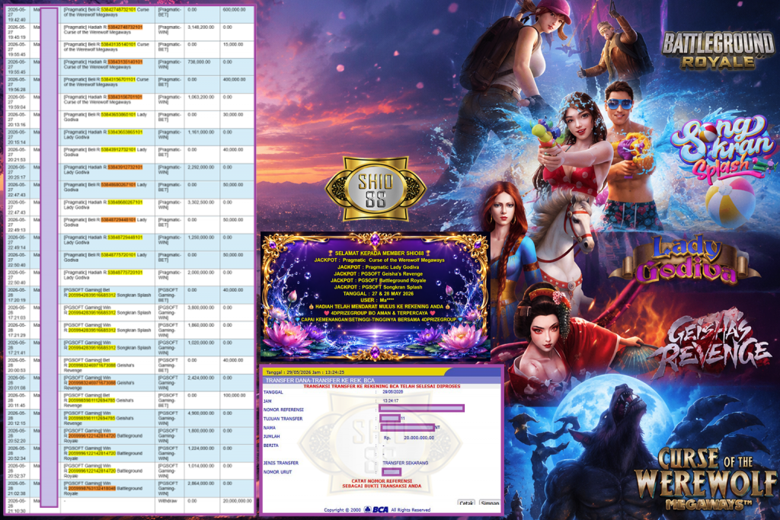
Task: Click JACKPOT : Pragmatic Lady Godiva line
Action: pyautogui.click(x=378, y=267)
